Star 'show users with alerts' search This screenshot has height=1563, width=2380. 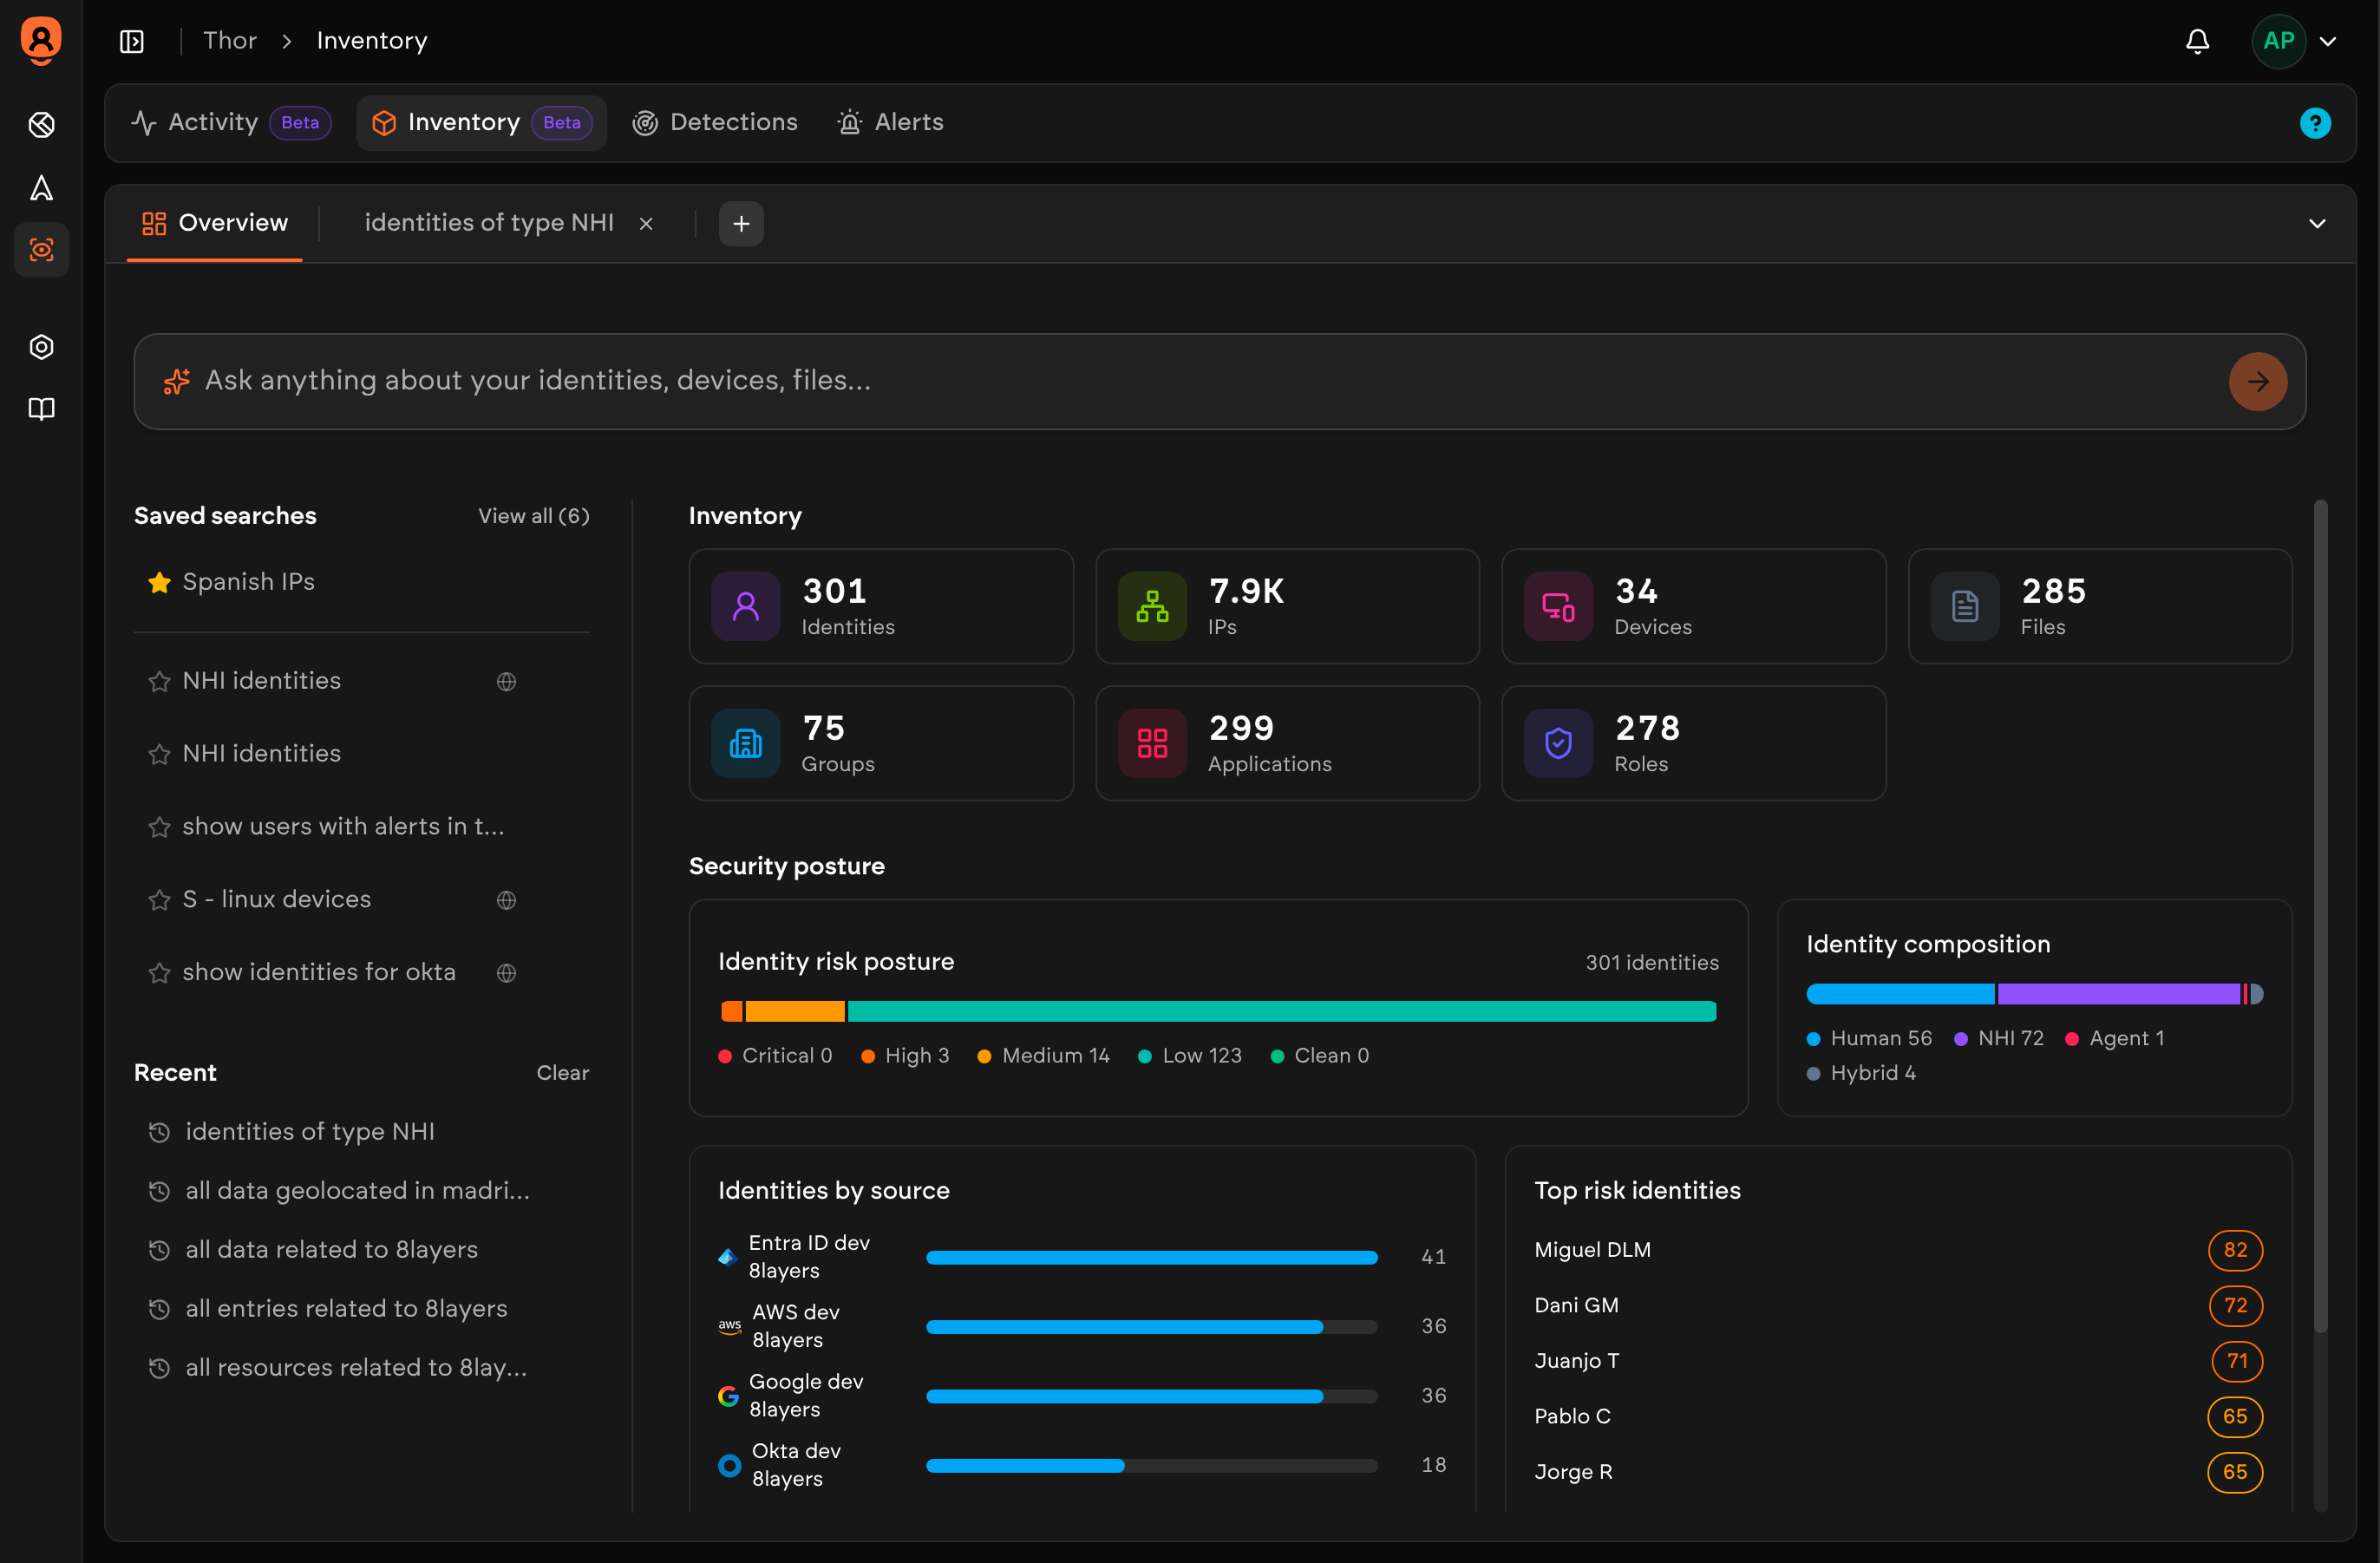click(x=159, y=827)
